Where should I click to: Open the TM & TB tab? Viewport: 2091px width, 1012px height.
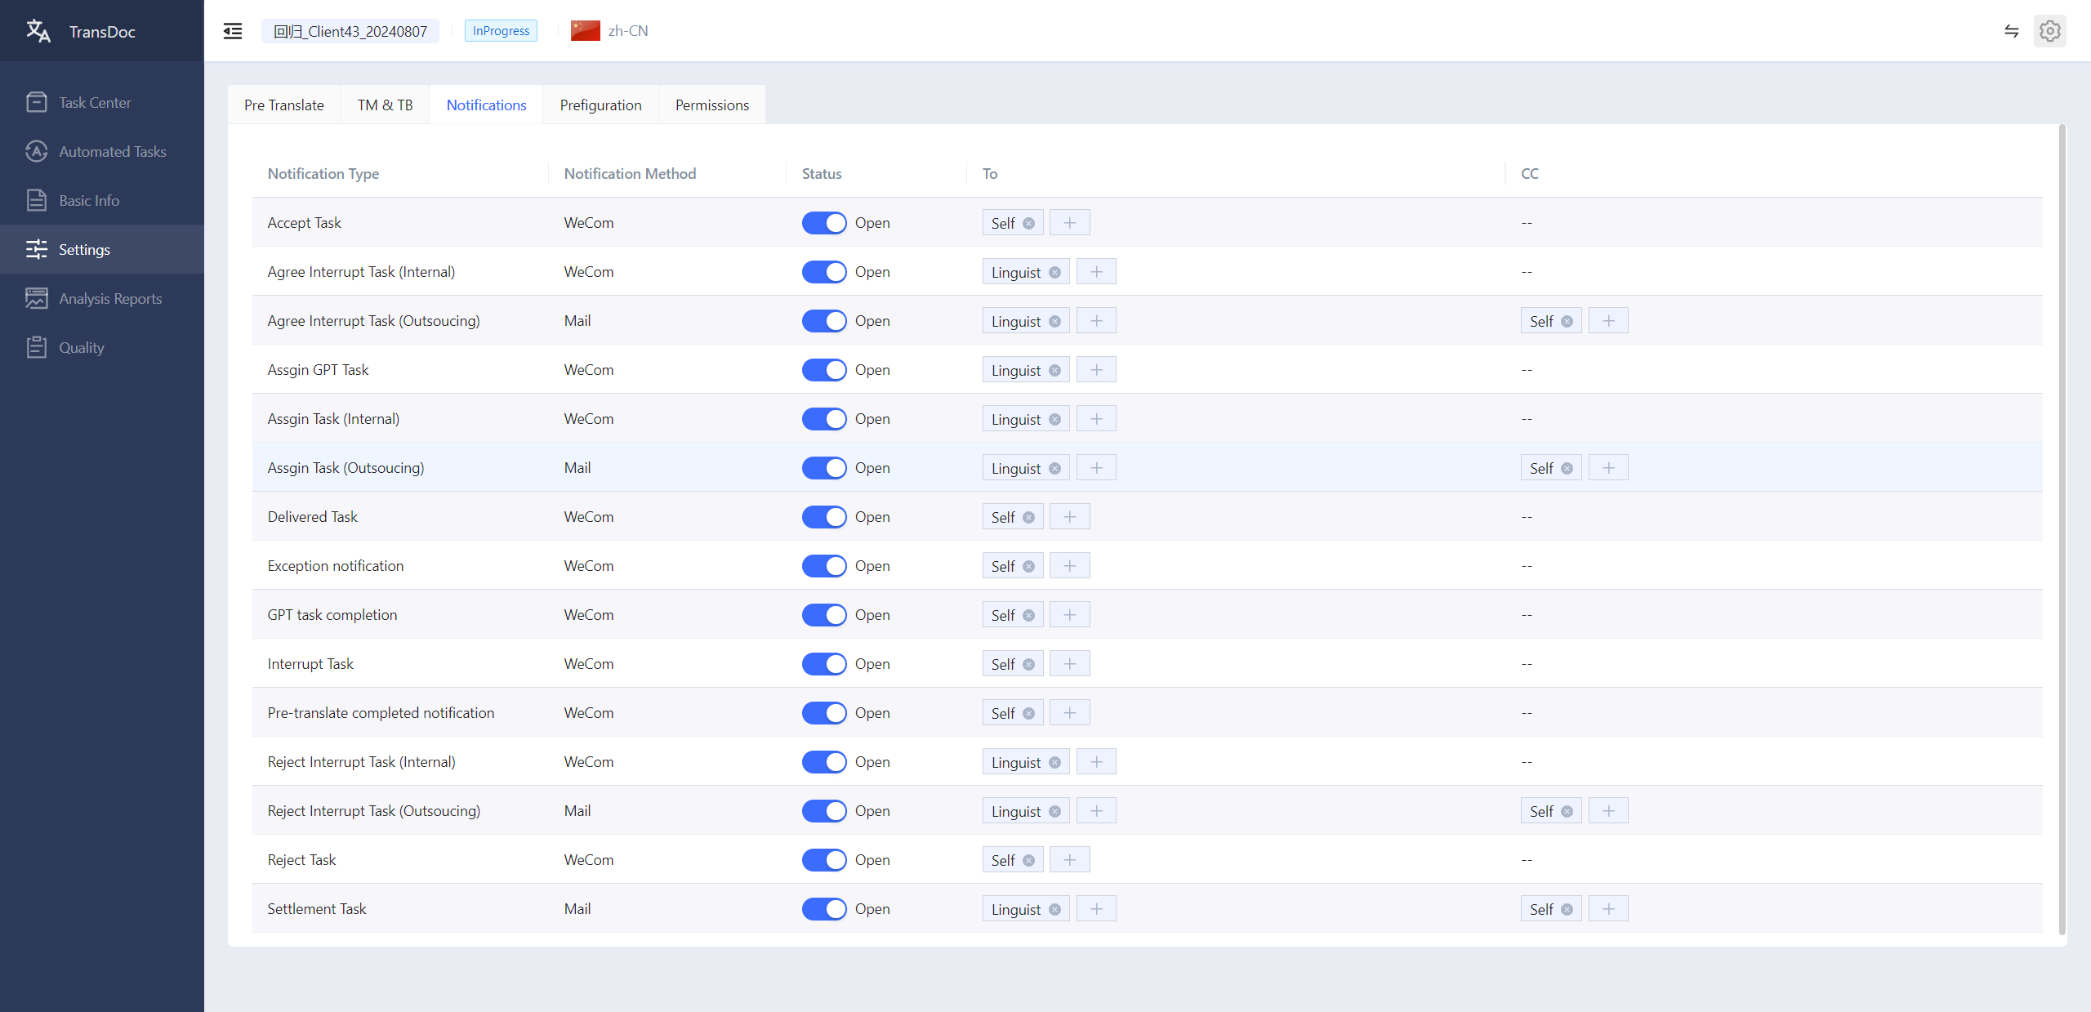(x=385, y=105)
